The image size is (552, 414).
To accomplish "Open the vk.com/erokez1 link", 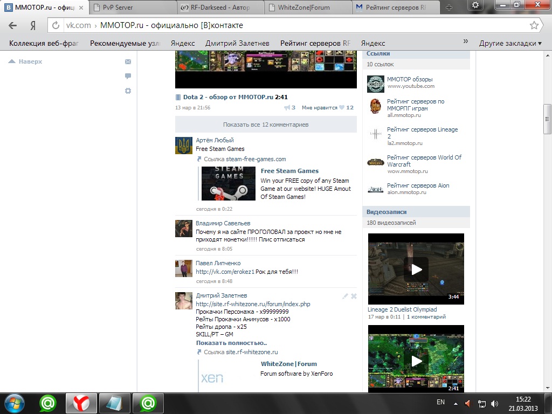I will (x=225, y=272).
